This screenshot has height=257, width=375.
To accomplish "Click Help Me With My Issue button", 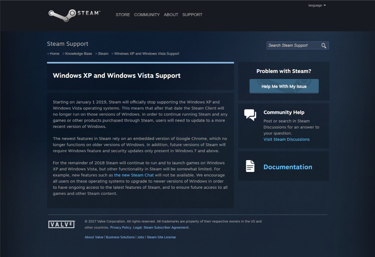I will pos(284,86).
